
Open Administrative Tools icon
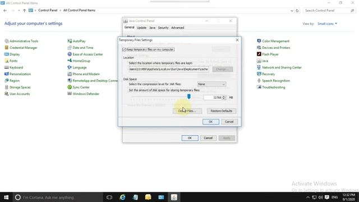coord(21,41)
